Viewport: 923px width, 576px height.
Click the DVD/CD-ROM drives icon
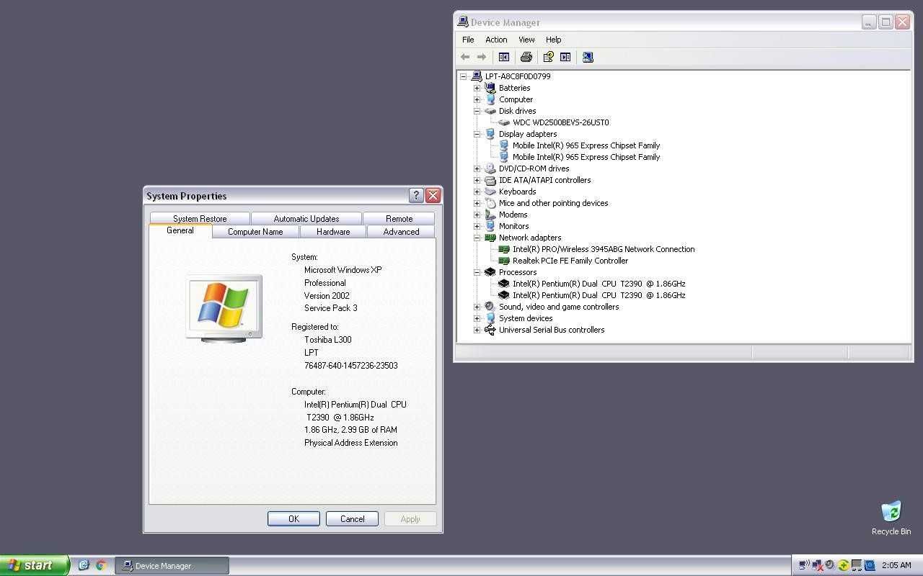[490, 168]
